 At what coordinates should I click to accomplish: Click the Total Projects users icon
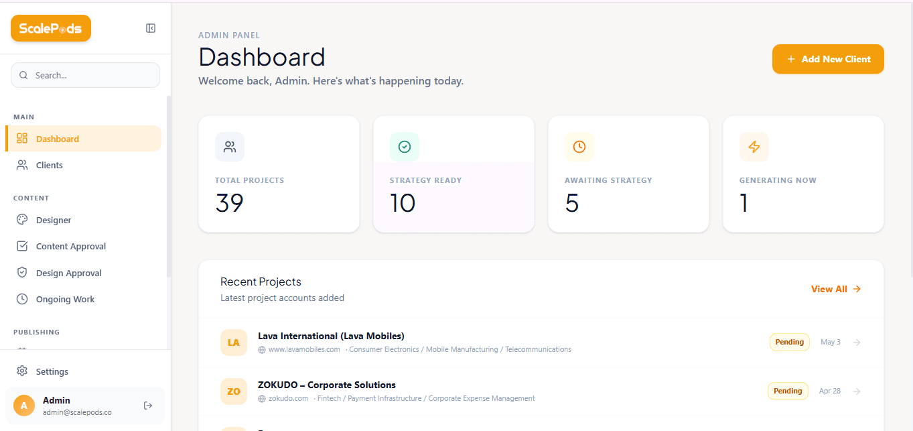230,147
